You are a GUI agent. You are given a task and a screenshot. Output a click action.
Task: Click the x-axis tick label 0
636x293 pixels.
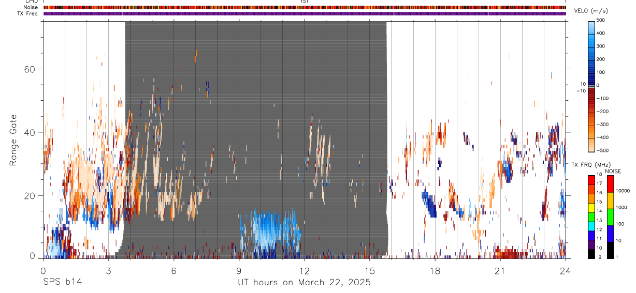(43, 271)
